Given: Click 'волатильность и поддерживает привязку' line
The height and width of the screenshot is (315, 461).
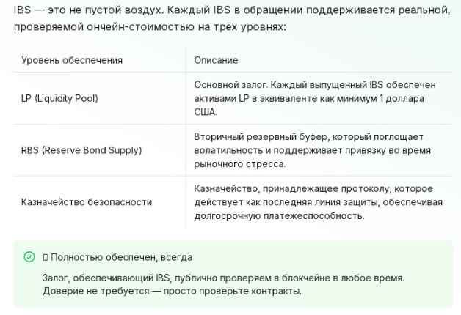Looking at the screenshot, I should pyautogui.click(x=312, y=150).
